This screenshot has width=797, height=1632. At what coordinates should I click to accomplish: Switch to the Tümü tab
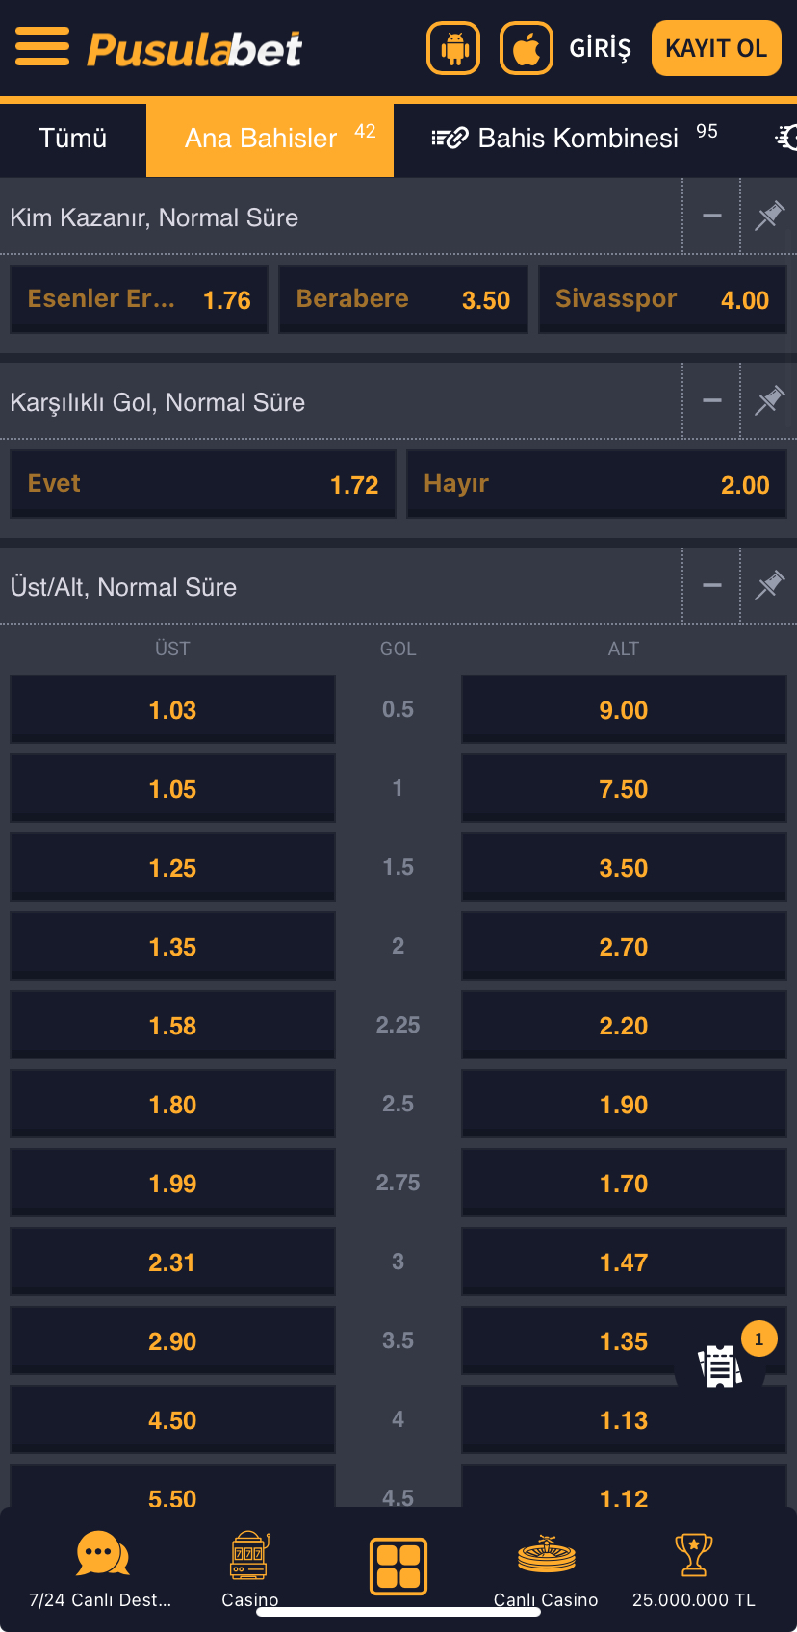point(73,139)
